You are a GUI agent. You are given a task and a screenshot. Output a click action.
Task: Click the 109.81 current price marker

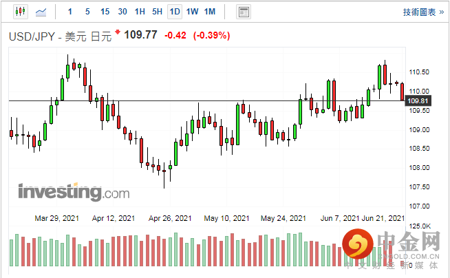418,101
